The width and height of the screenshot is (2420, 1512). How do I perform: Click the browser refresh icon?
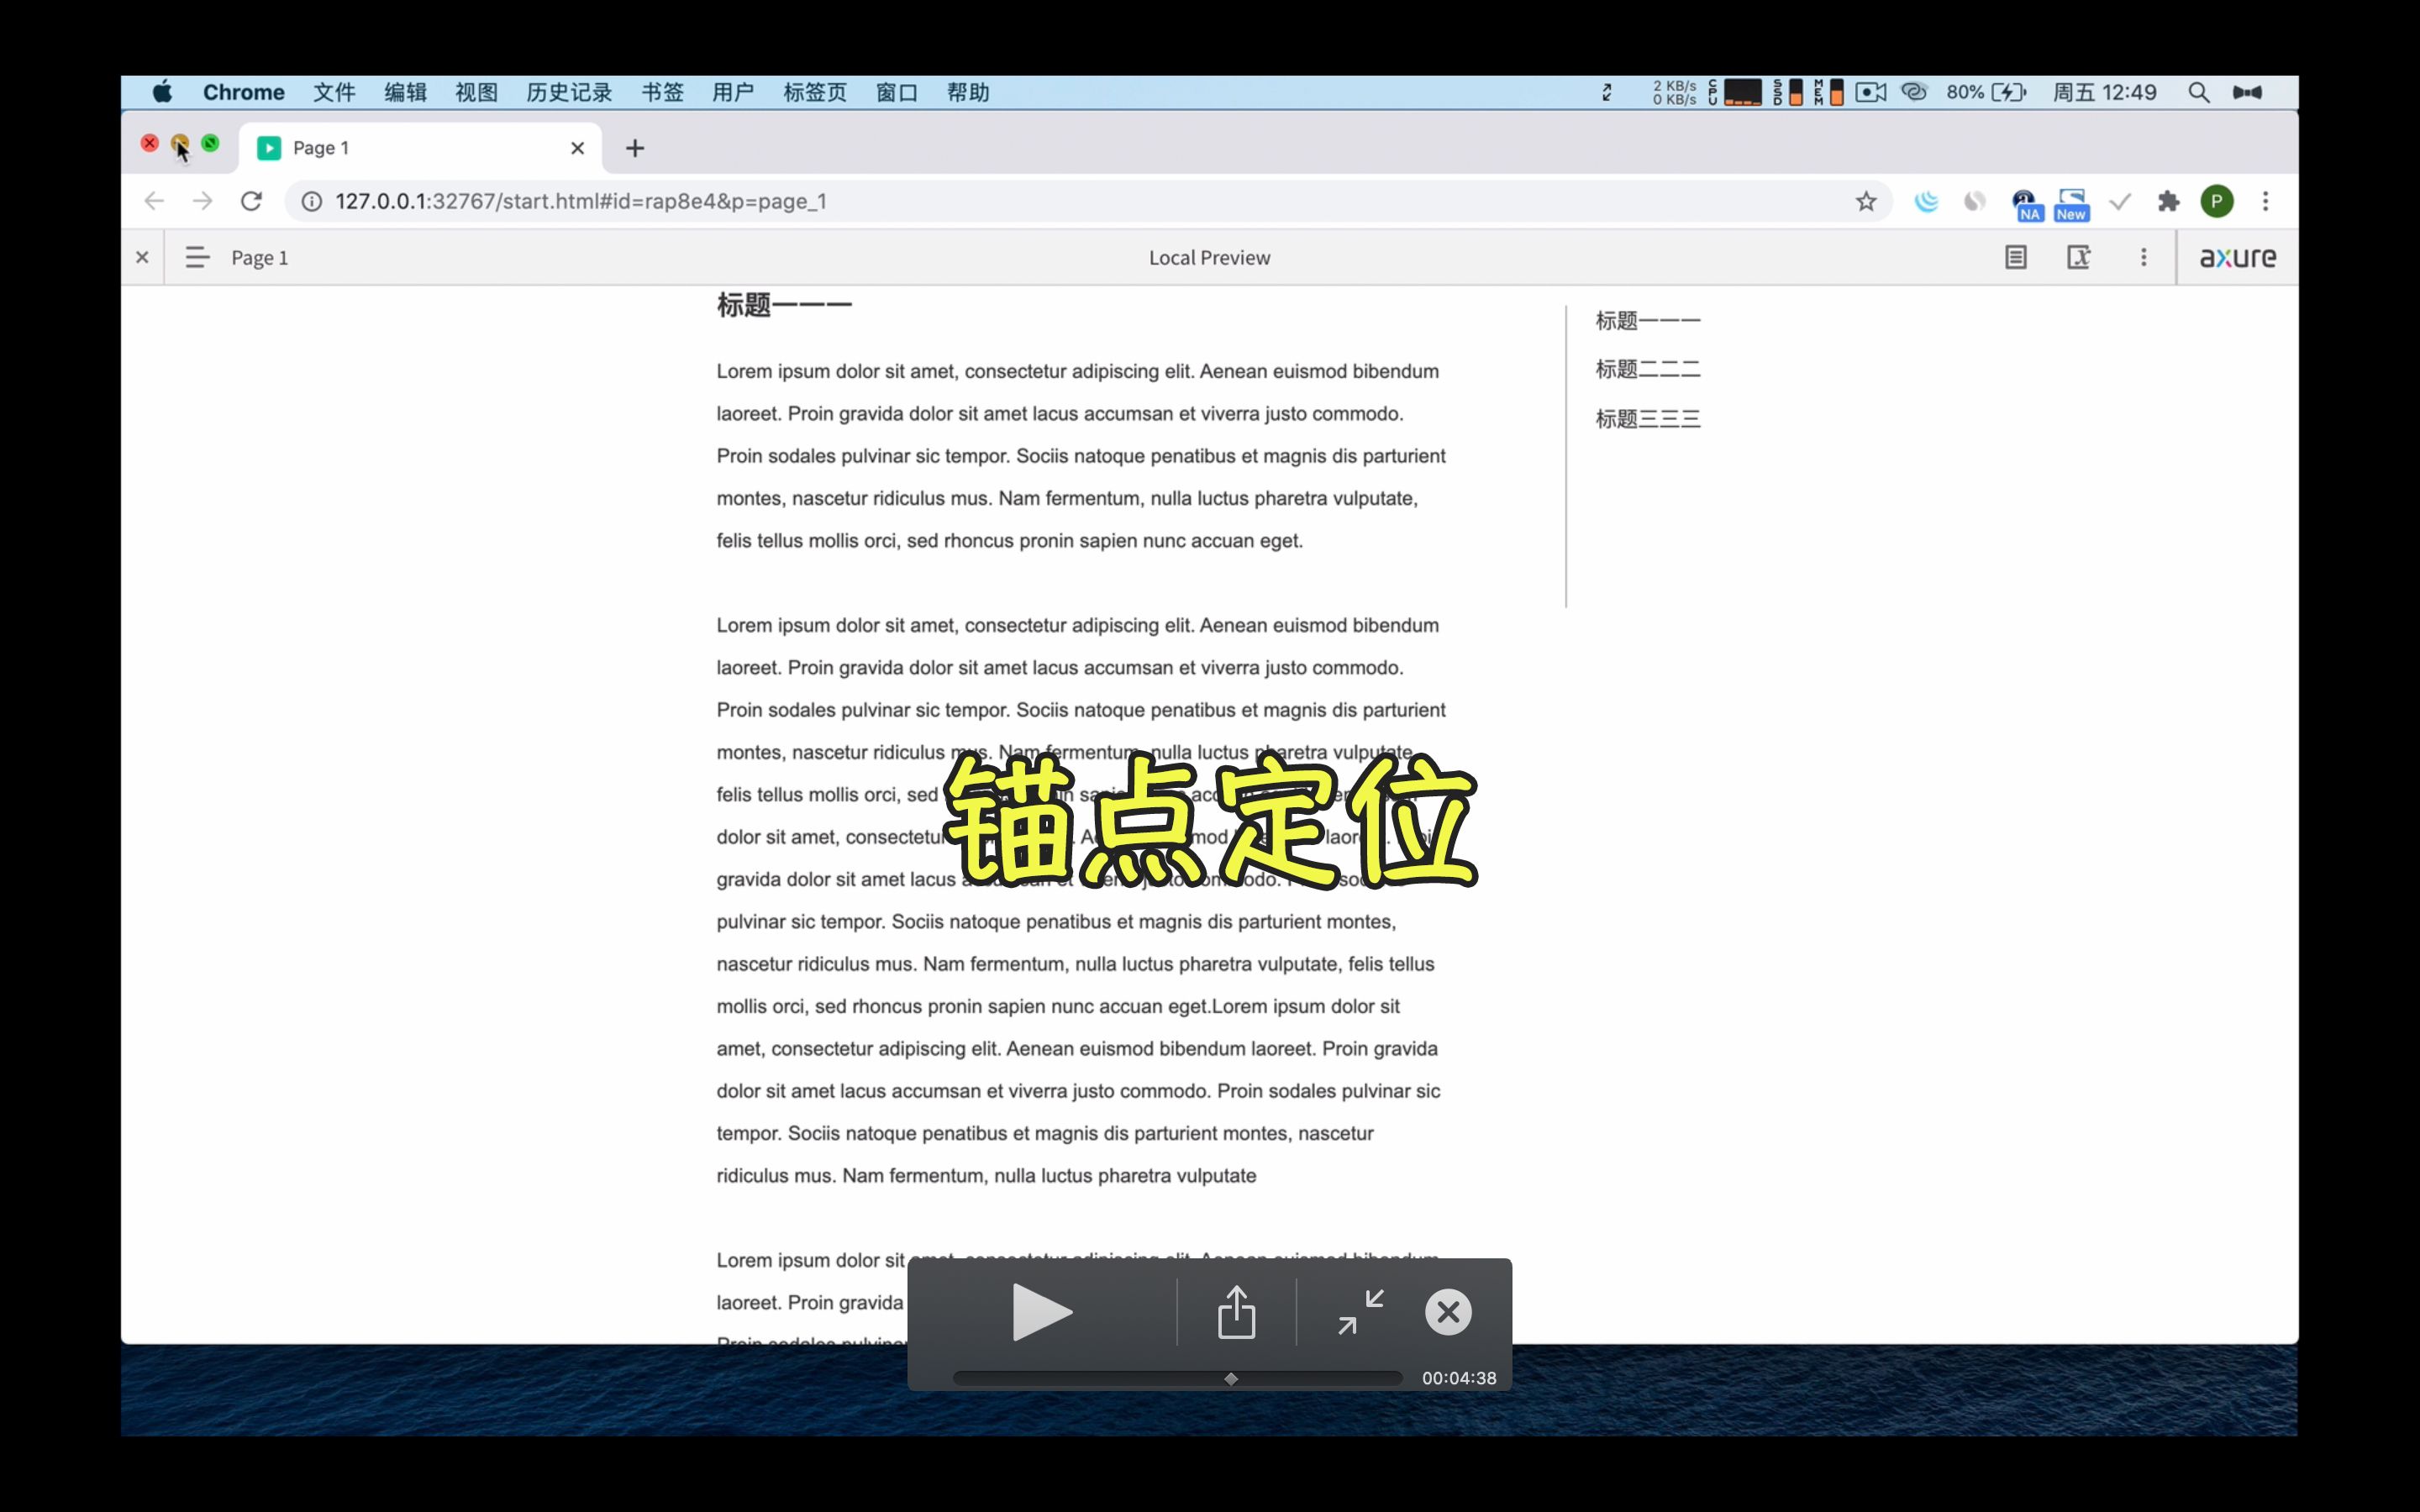(250, 200)
